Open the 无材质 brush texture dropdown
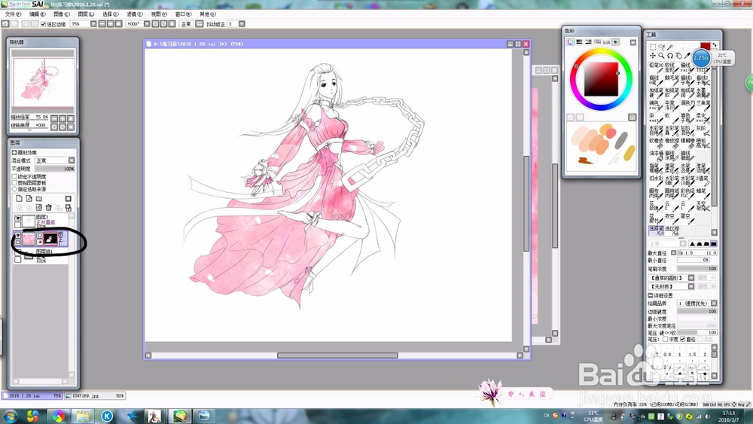 click(691, 286)
